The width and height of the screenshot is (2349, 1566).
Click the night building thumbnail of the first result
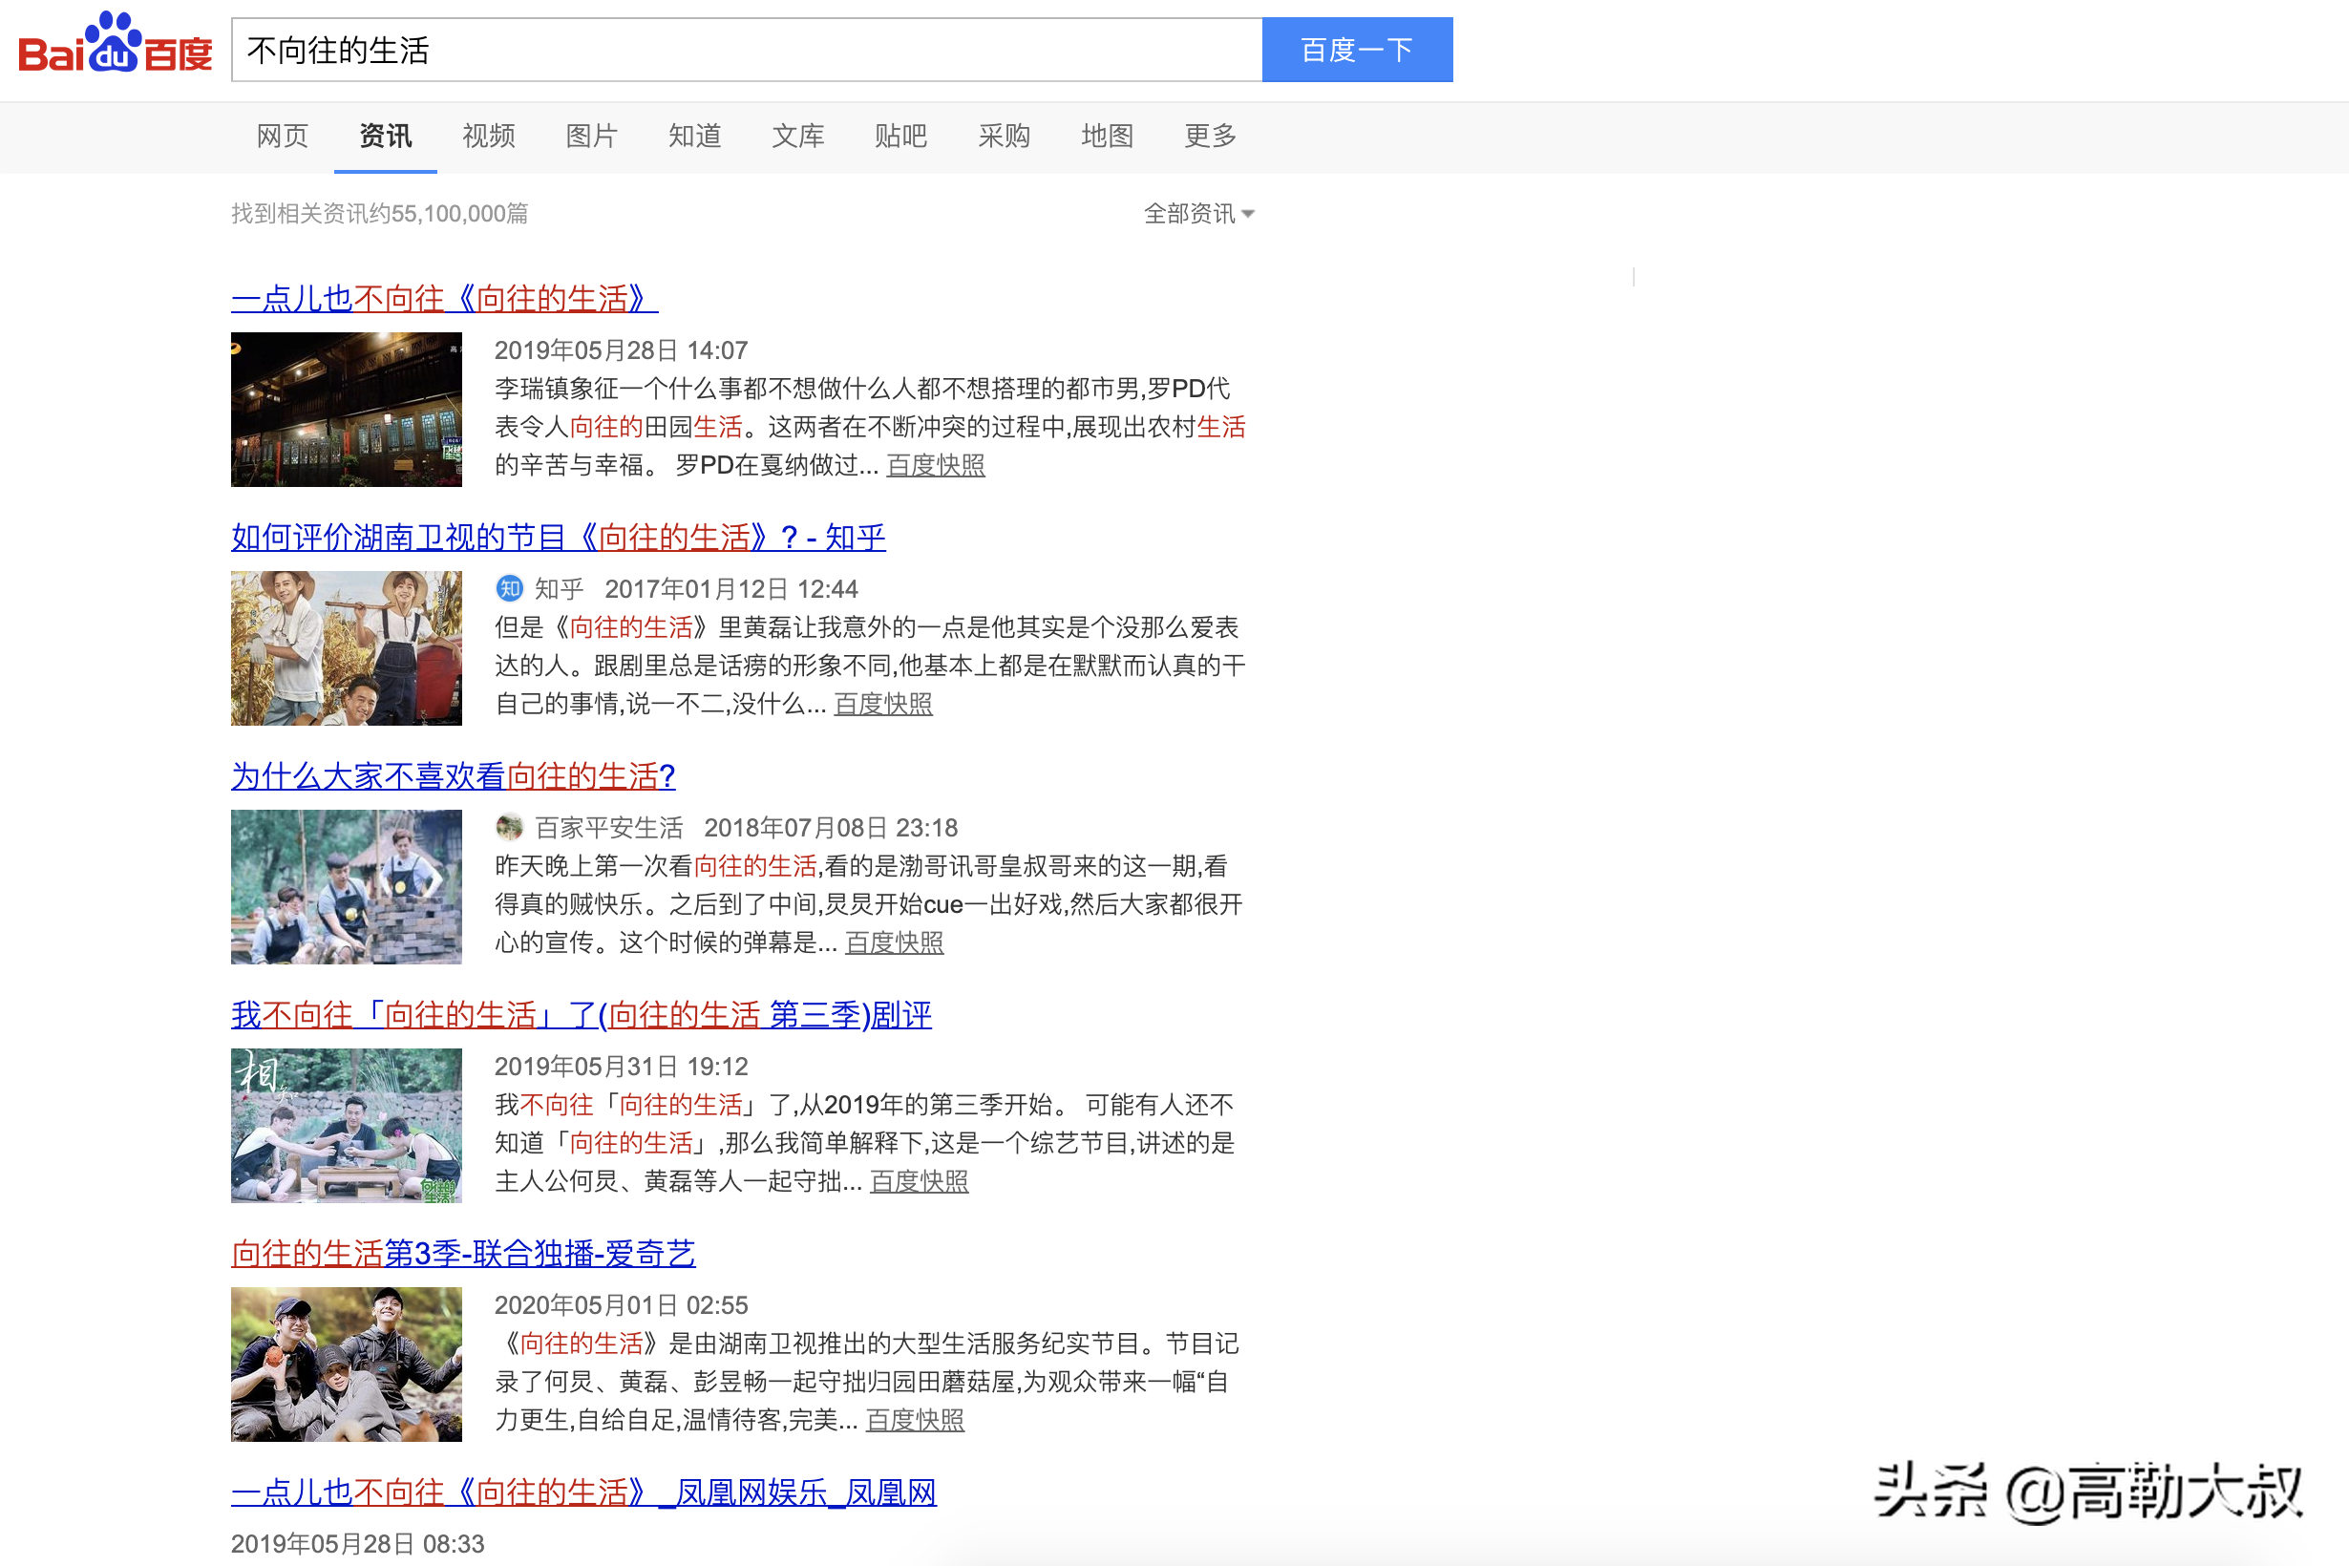[x=347, y=410]
